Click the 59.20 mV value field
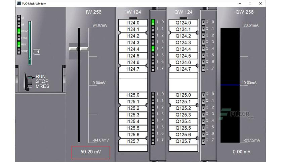This screenshot has height=162, width=281. [x=91, y=153]
